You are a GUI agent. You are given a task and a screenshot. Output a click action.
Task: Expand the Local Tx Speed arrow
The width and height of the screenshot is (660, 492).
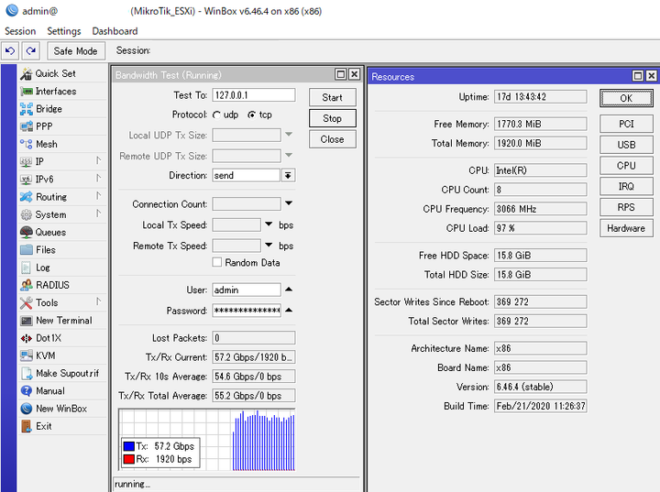point(269,224)
